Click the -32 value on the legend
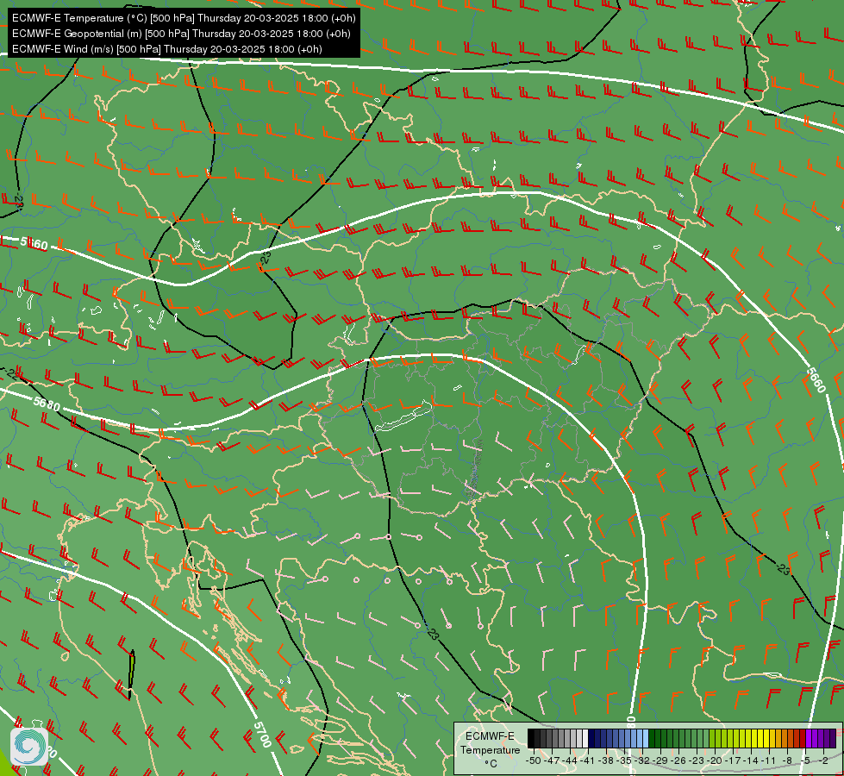The width and height of the screenshot is (844, 776). coord(642,760)
